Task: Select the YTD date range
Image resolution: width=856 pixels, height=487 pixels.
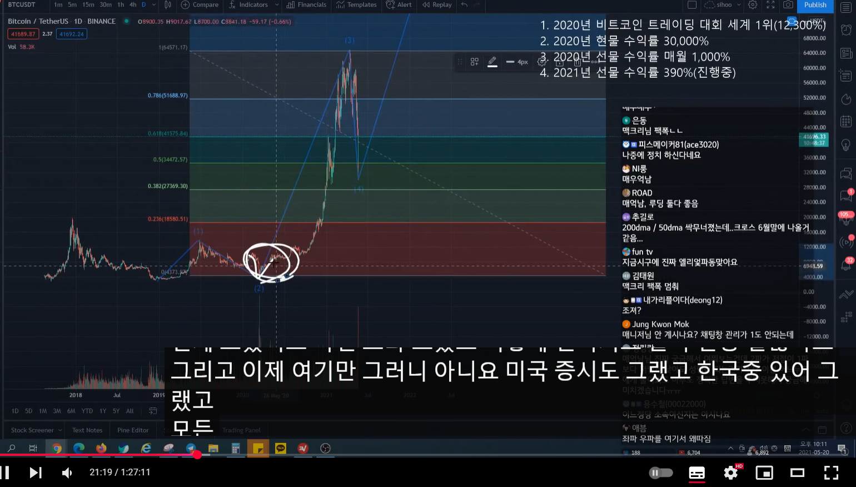Action: point(87,411)
